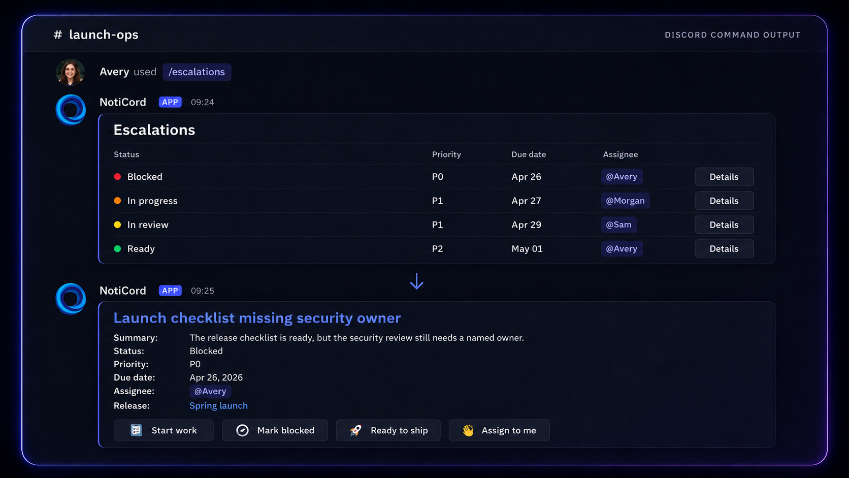Click the yellow In review status dot
Screen dimensions: 849x478
(x=117, y=225)
